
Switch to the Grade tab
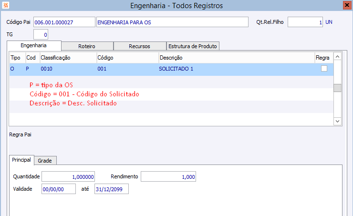point(45,161)
